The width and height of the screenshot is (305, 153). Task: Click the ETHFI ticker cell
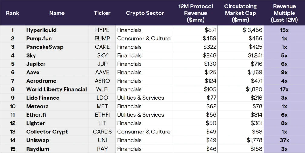click(102, 115)
